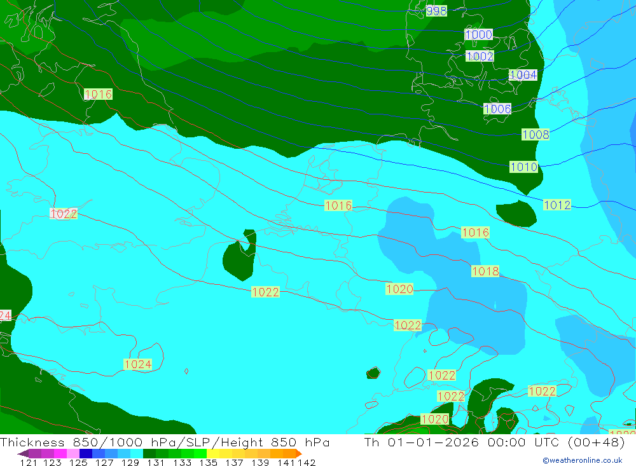636x466 pixels.
Task: Click legend value 131
Action: (x=156, y=462)
